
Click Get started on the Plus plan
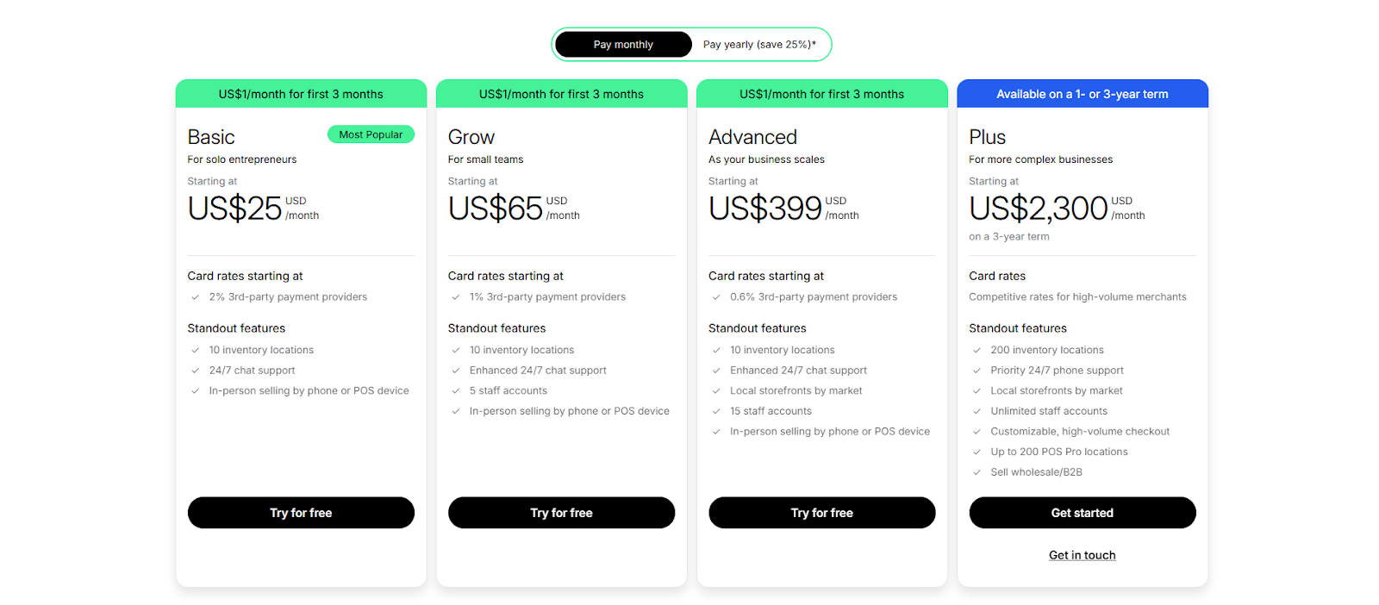[1082, 512]
